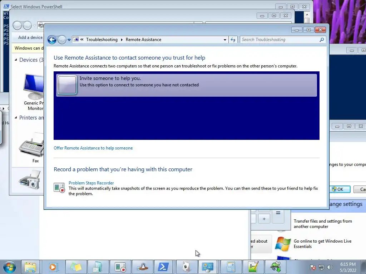Switch to PowerShell from taskbar
This screenshot has width=366, height=274.
tap(163, 267)
